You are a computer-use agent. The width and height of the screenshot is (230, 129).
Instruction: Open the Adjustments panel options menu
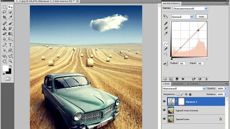click(226, 3)
